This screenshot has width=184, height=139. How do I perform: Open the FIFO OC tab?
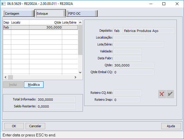pyautogui.click(x=82, y=14)
